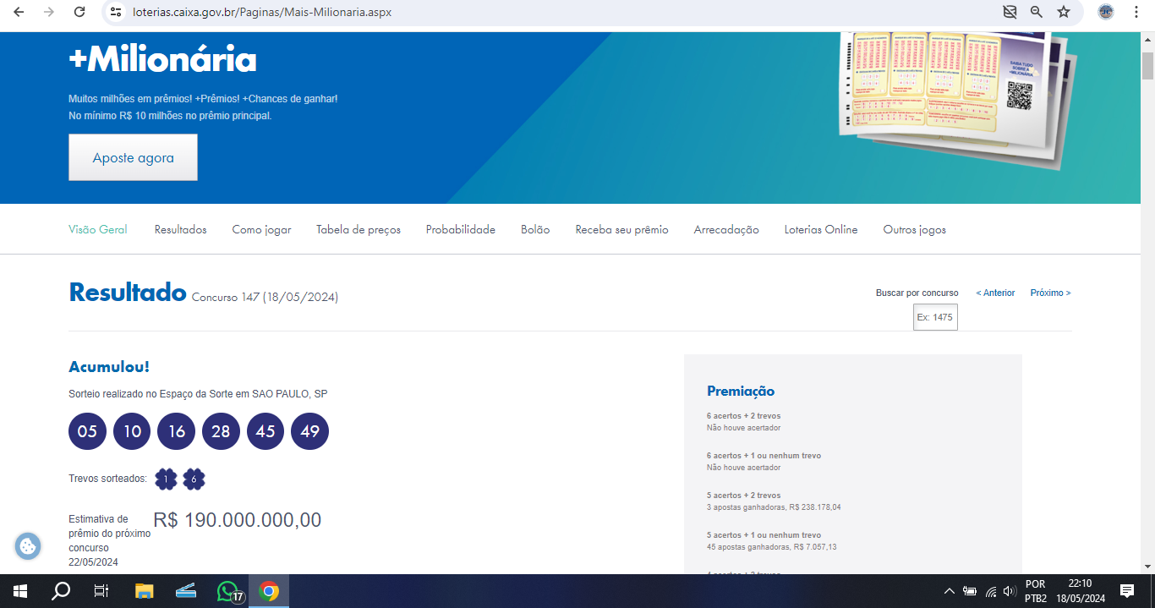The image size is (1155, 608).
Task: Open the Windows Start menu
Action: (19, 591)
